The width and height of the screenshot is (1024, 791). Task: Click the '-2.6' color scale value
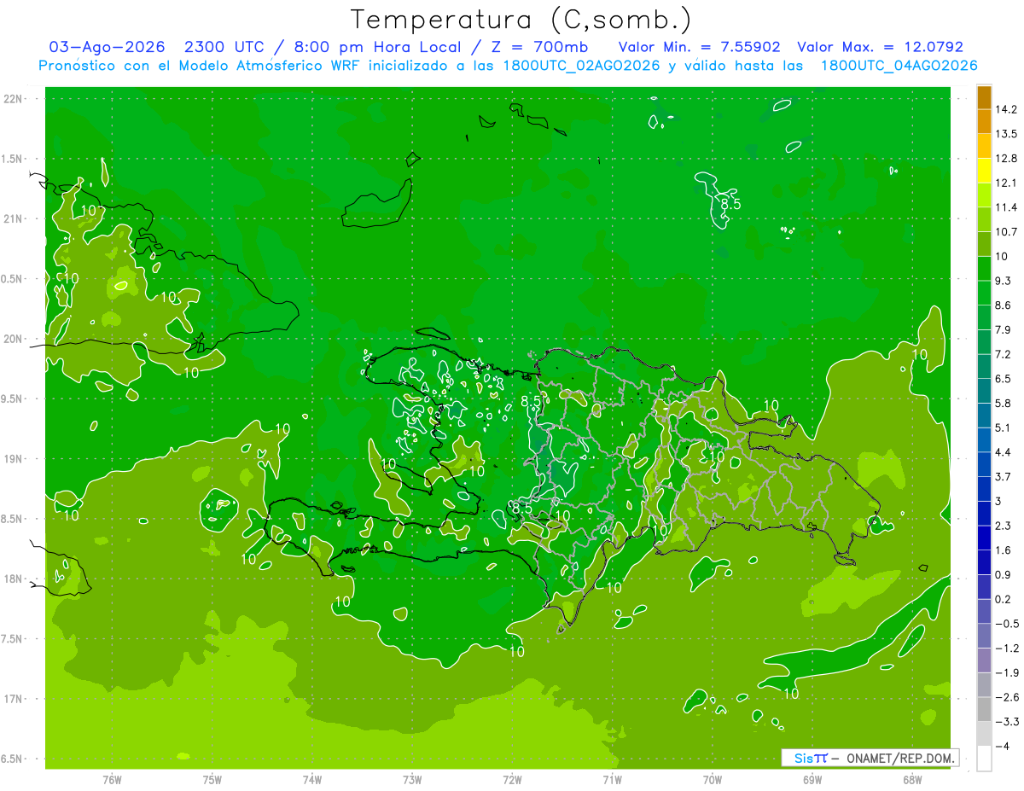(x=1009, y=697)
